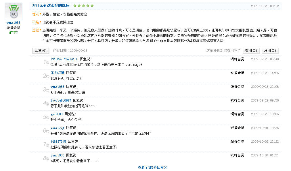The image size is (291, 171).
Task: Mark the review as 没用
Action: [x=270, y=51]
